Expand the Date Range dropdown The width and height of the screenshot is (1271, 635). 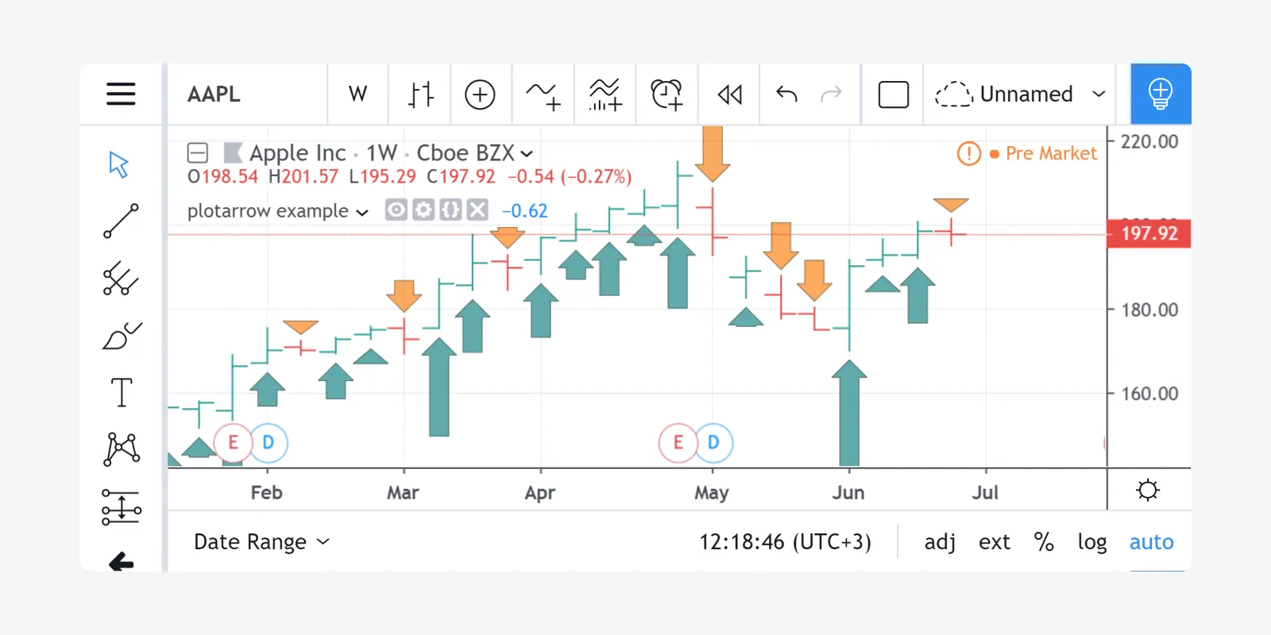coord(261,542)
